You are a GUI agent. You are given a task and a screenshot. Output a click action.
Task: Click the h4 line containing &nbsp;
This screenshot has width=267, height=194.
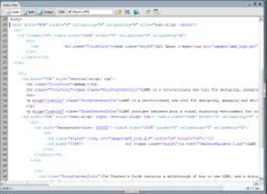pyautogui.click(x=62, y=84)
